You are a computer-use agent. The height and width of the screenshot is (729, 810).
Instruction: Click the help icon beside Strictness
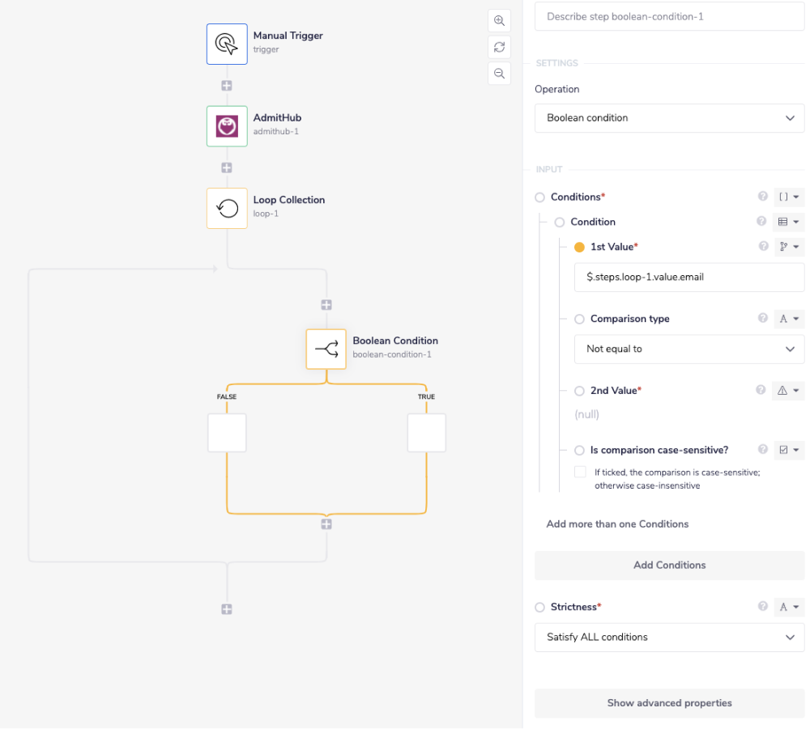click(x=761, y=607)
